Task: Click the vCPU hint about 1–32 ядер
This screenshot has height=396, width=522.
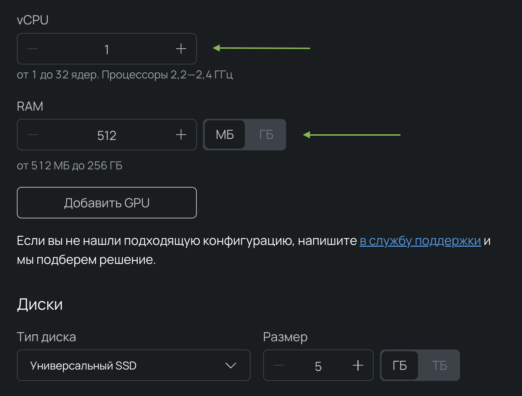Action: (125, 75)
